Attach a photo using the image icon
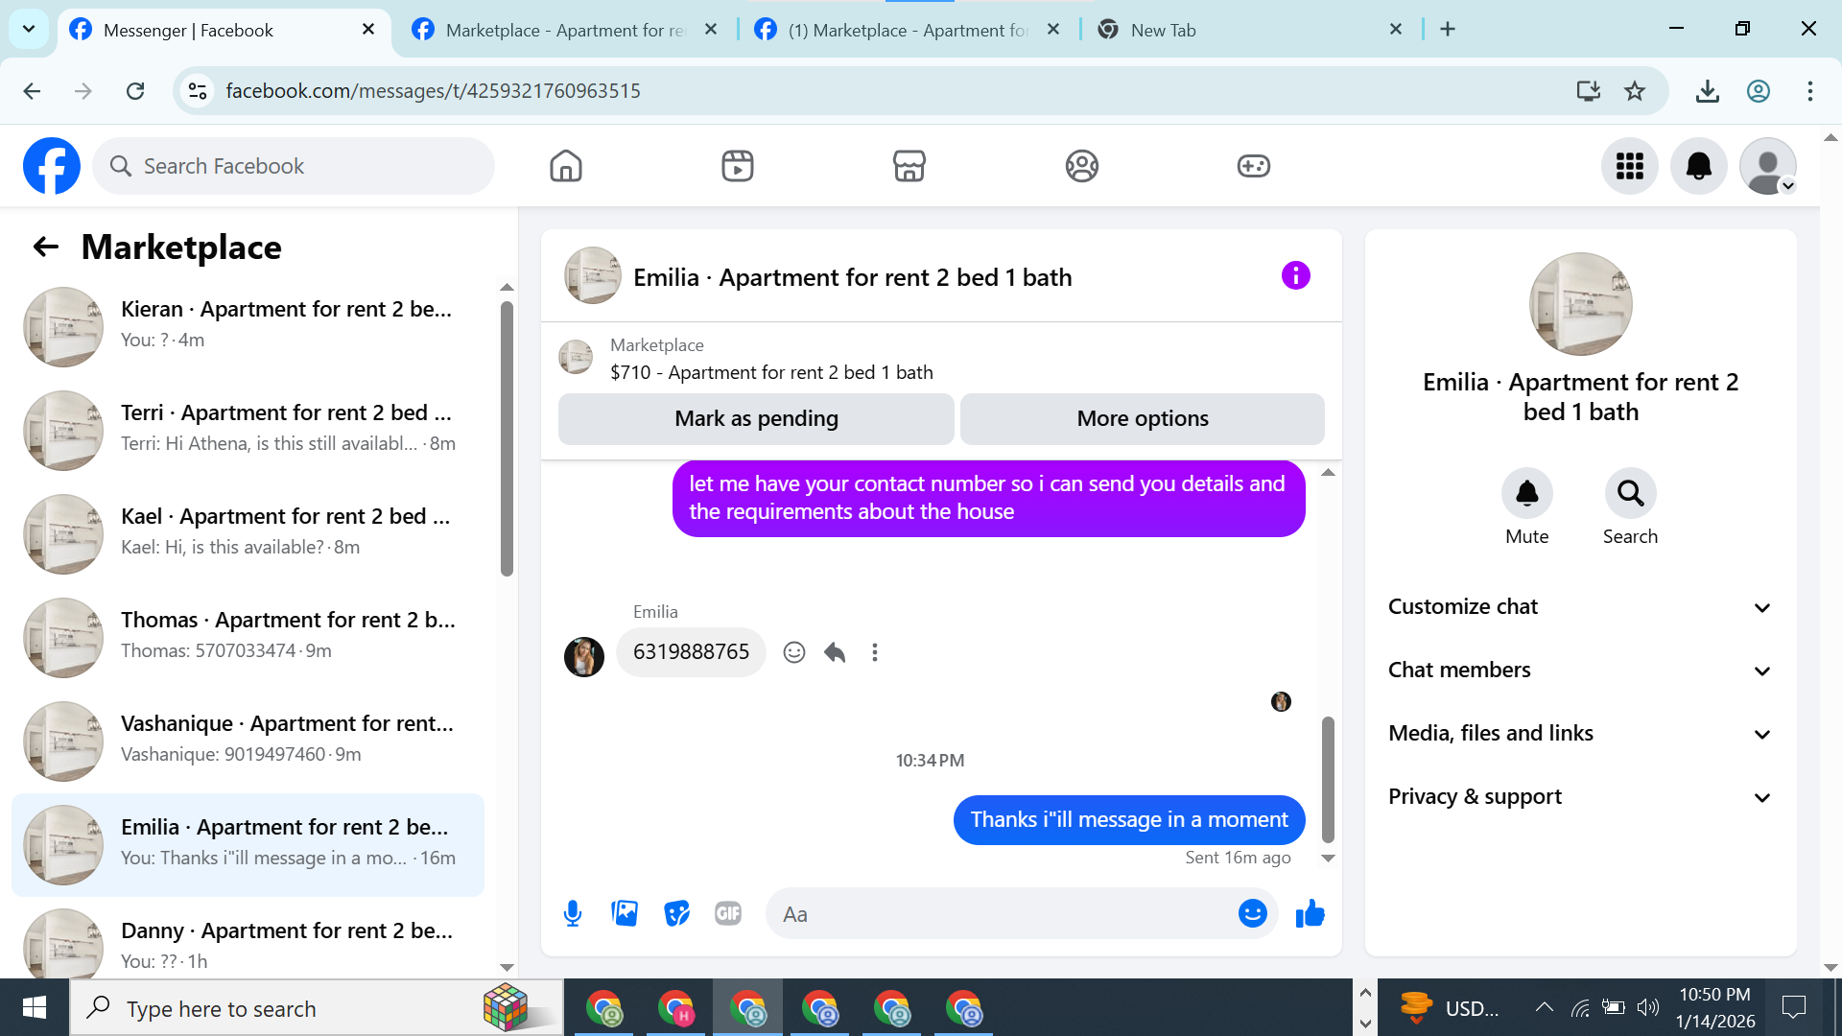1842x1036 pixels. point(625,914)
